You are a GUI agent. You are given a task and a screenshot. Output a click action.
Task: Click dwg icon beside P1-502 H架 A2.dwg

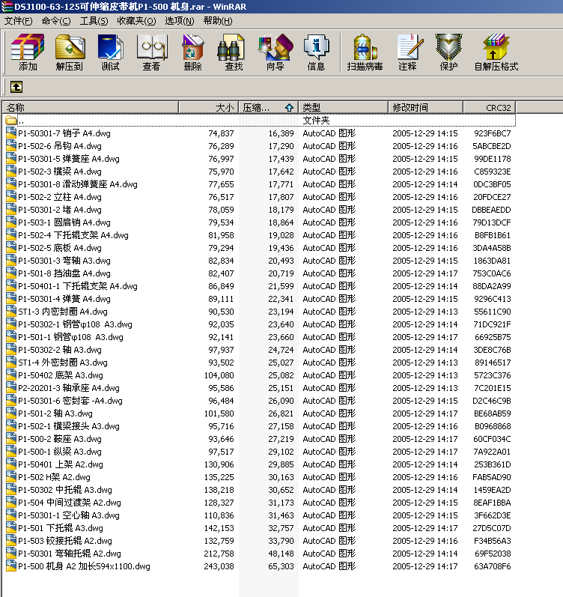click(x=11, y=477)
